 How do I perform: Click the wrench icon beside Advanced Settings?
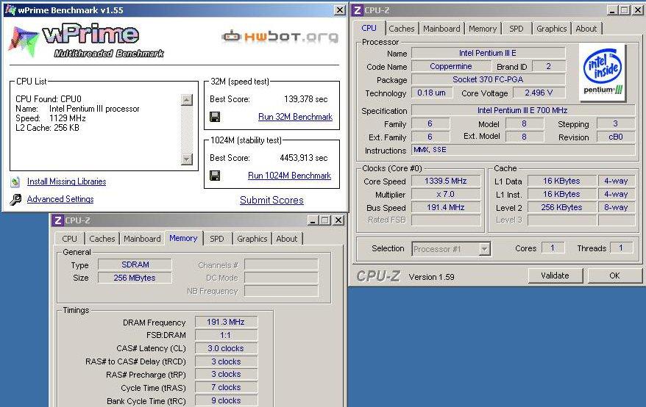coord(15,200)
